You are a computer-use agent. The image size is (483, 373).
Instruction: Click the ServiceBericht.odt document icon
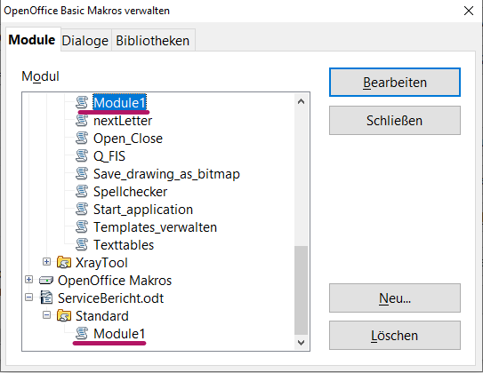tap(46, 298)
